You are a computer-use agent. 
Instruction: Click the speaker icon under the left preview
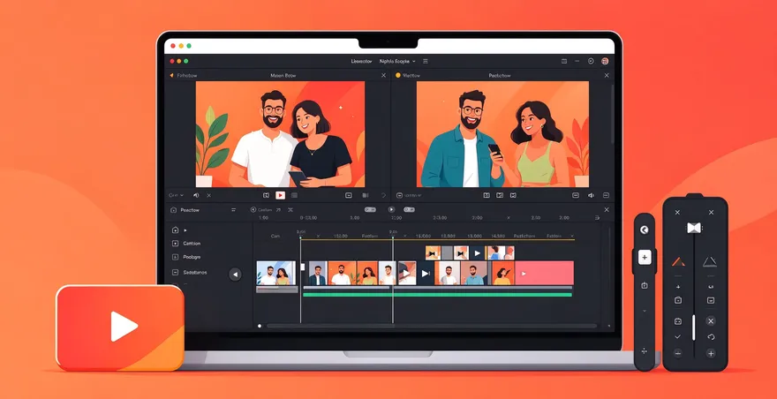(196, 196)
